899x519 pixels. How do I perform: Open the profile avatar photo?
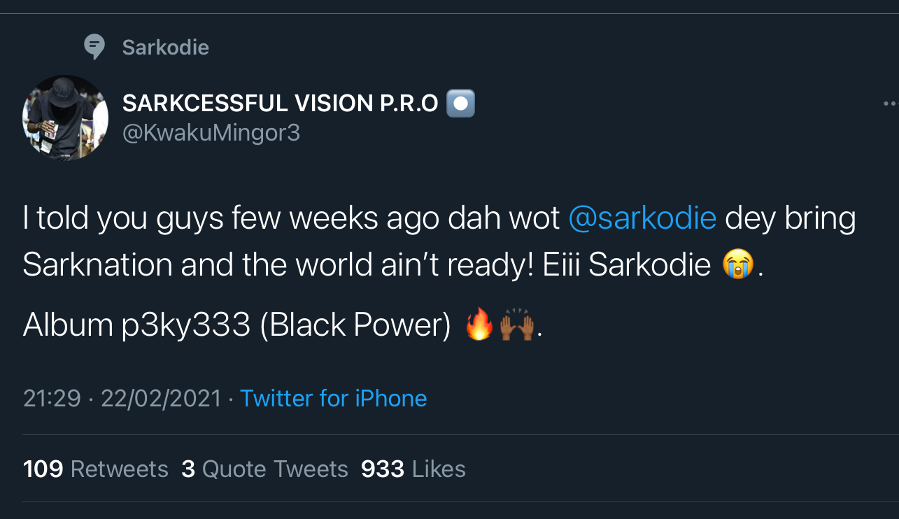66,118
